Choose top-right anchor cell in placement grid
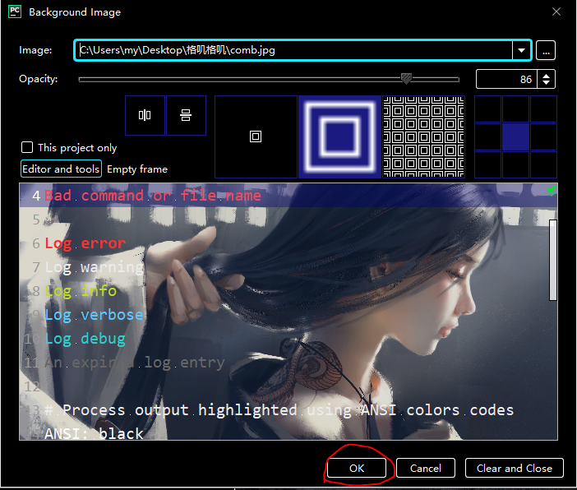Viewport: 577px width, 490px height. pos(543,109)
